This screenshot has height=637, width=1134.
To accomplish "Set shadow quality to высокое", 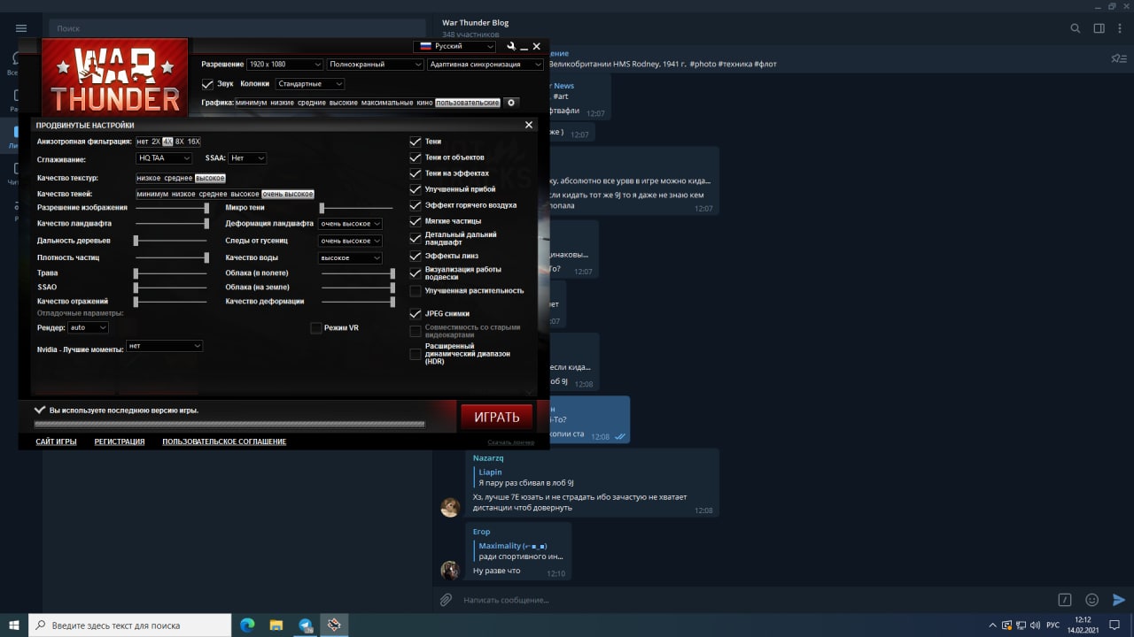I will pos(245,194).
